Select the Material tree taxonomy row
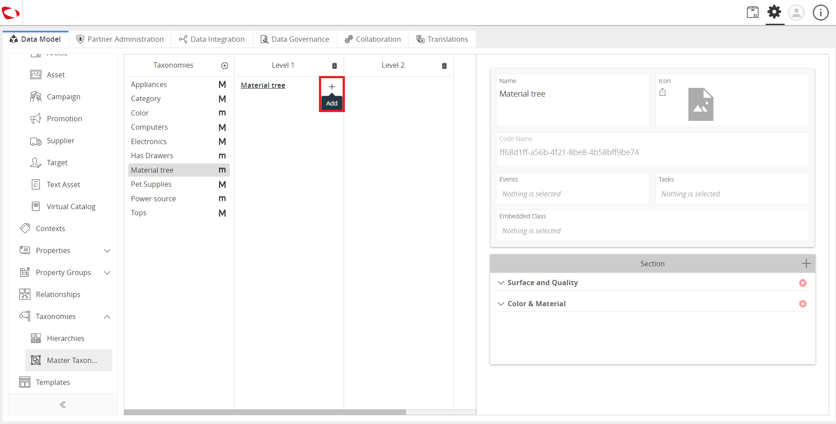The width and height of the screenshot is (836, 424). pos(179,170)
